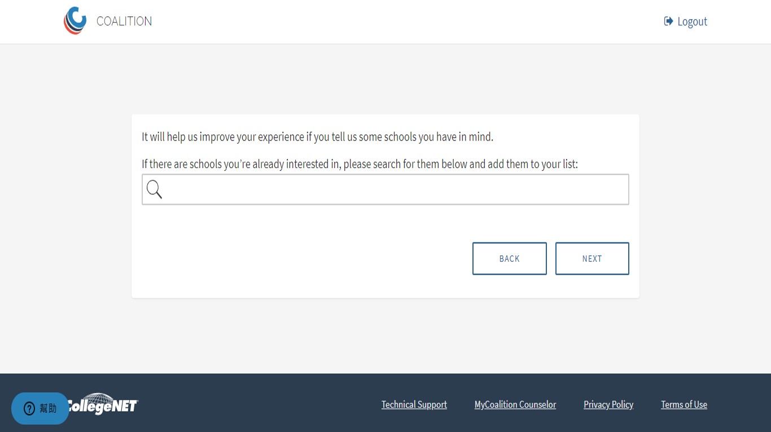
Task: Select the Logout link text
Action: pyautogui.click(x=692, y=21)
